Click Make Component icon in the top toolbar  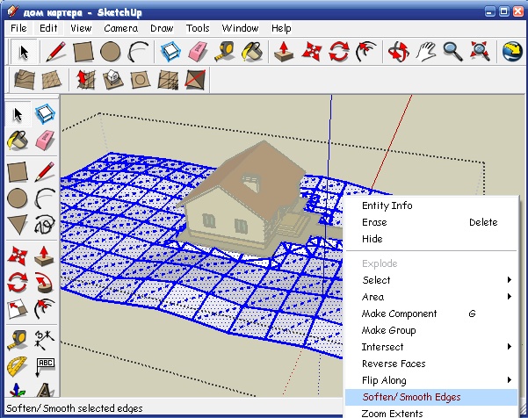170,52
